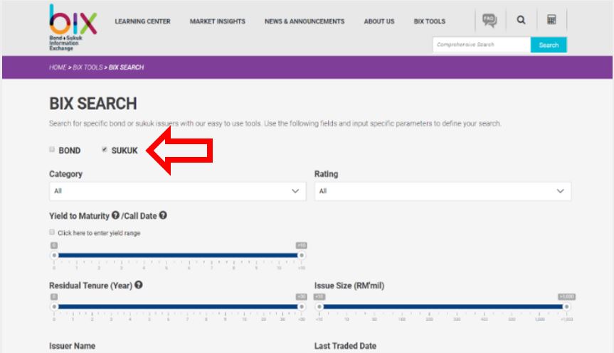614x353 pixels.
Task: Click the Issue Size (RM'mil) label
Action: (349, 286)
